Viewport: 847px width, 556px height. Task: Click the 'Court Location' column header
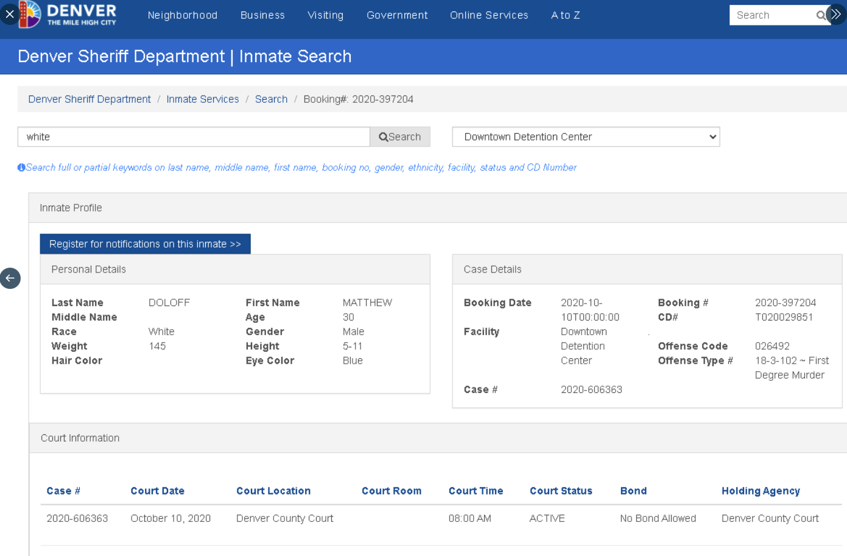click(x=273, y=491)
